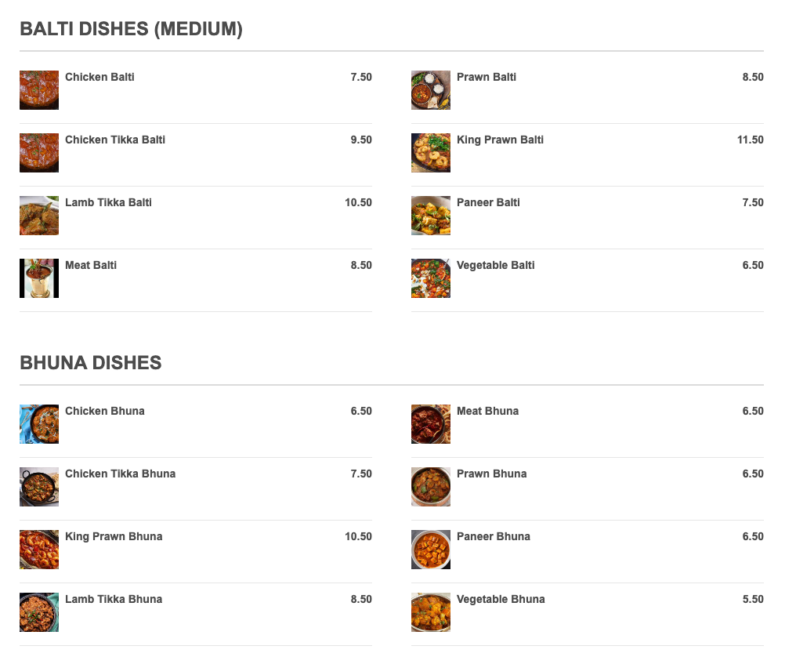Screen dimensions: 796x657
Task: Click the Chicken Tikka Bhuna title
Action: pos(120,474)
